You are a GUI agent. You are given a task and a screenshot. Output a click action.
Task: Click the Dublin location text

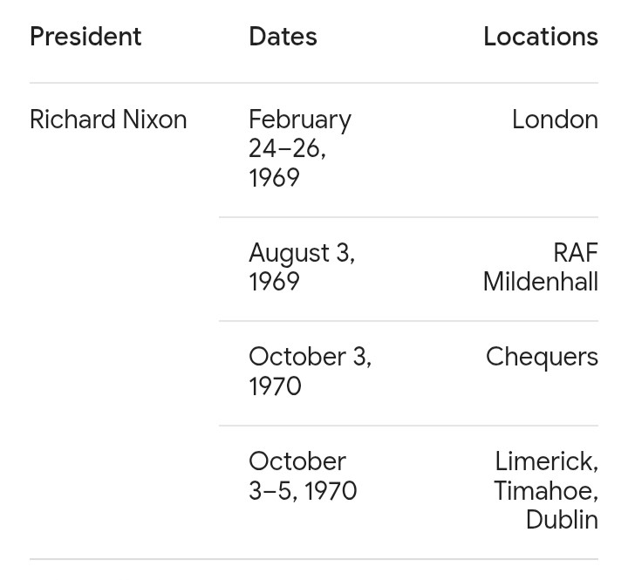(x=562, y=520)
